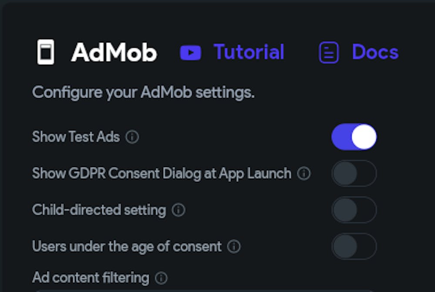Click info icon beside Show Test Ads

click(x=132, y=137)
